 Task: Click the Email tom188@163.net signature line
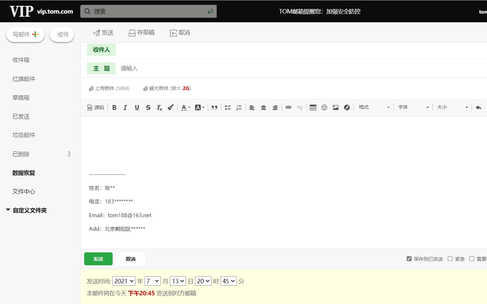point(120,215)
